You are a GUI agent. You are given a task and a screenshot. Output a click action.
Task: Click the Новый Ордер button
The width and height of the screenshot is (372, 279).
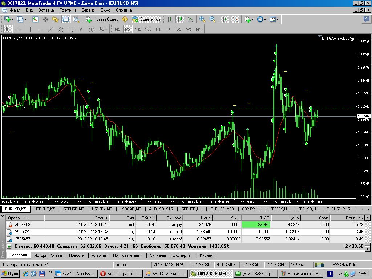[102, 19]
